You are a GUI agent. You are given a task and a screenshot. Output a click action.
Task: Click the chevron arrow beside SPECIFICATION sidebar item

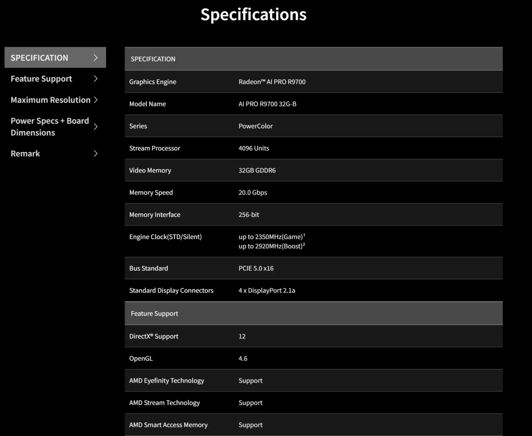click(x=96, y=58)
